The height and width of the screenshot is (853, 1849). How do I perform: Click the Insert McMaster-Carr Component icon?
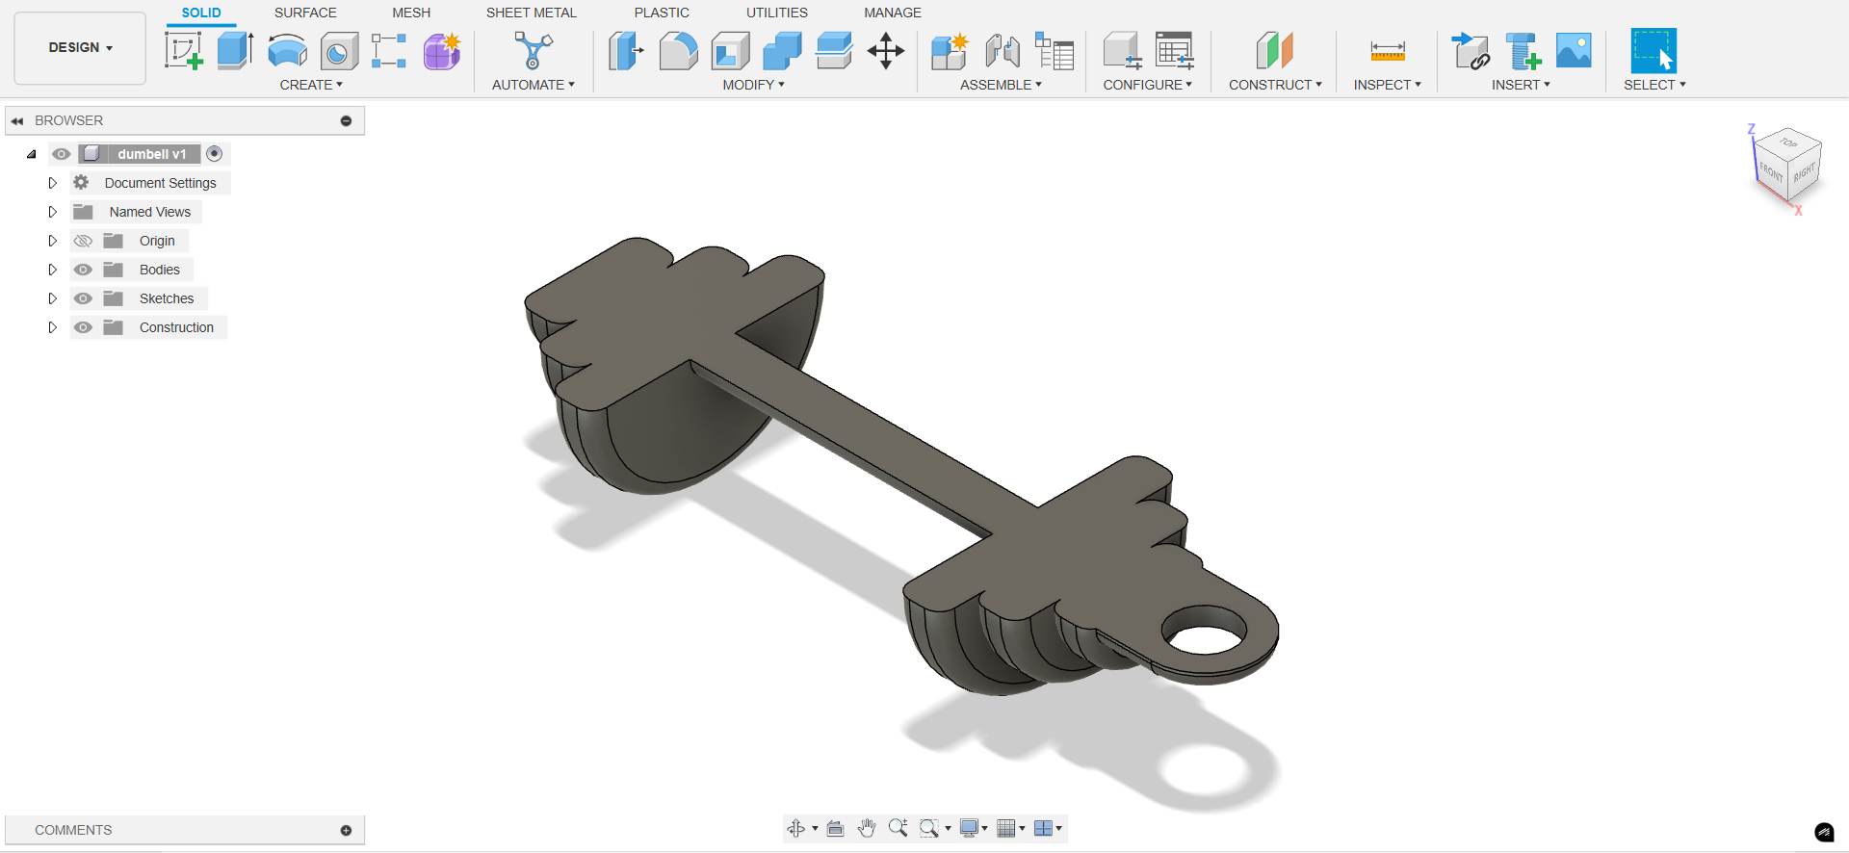pos(1523,51)
